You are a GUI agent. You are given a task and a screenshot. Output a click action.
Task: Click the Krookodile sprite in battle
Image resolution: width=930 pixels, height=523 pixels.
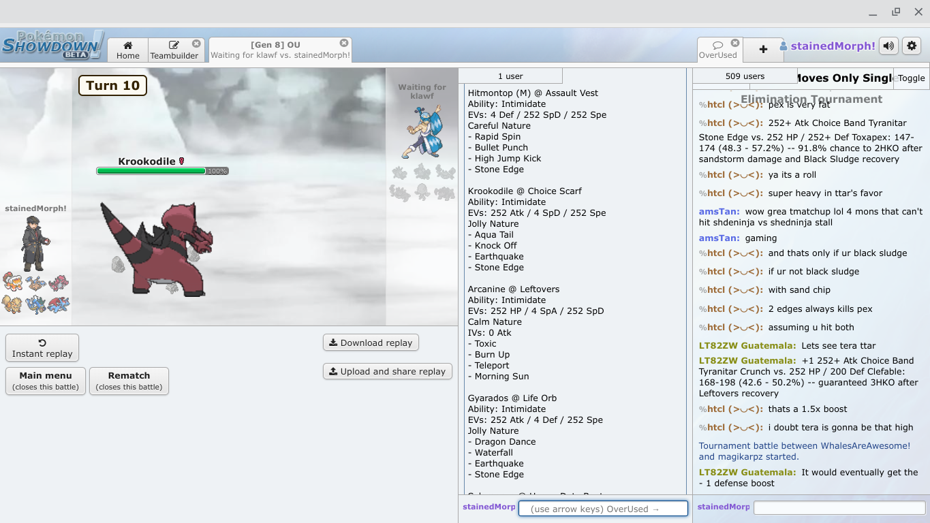click(x=157, y=249)
